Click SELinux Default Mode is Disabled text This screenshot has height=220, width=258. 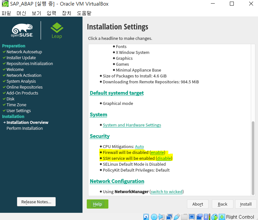tap(134, 164)
